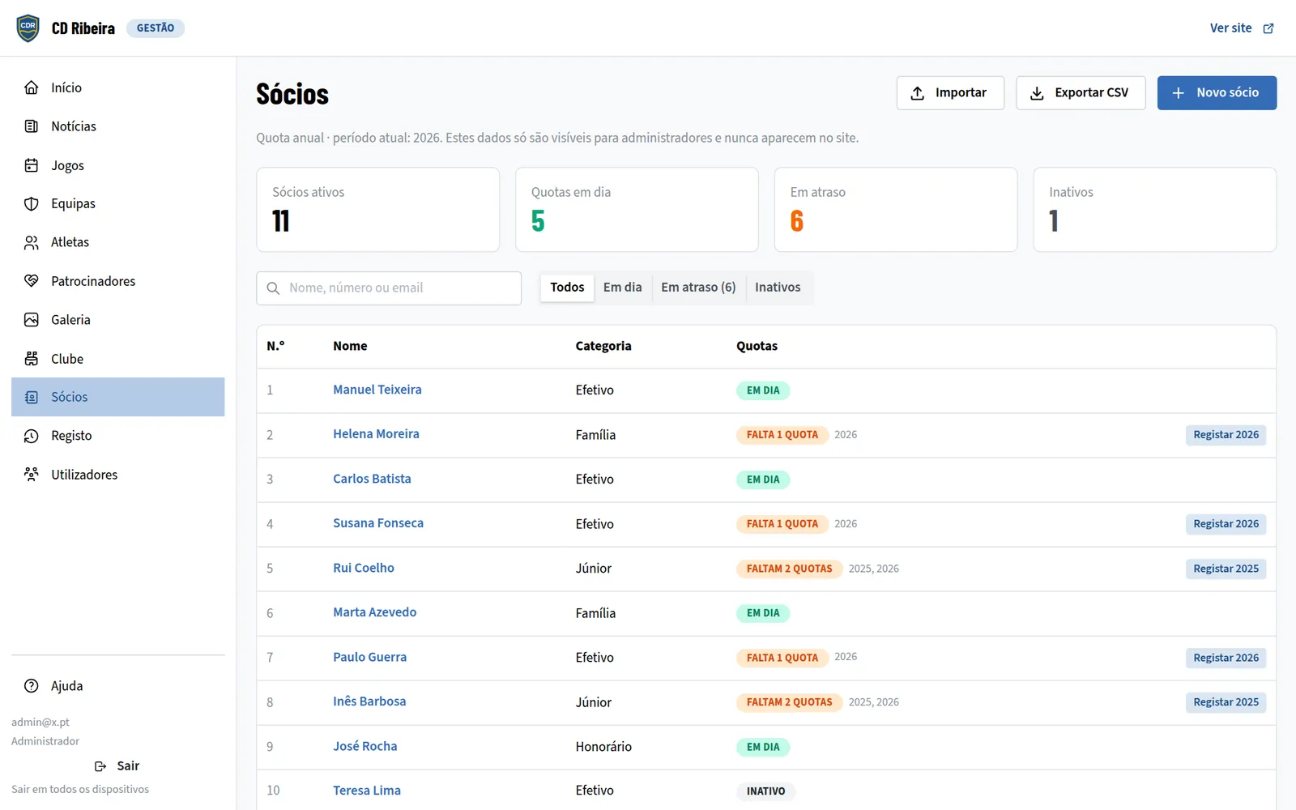Click the magnifier icon in the search box
This screenshot has width=1296, height=810.
pos(274,288)
